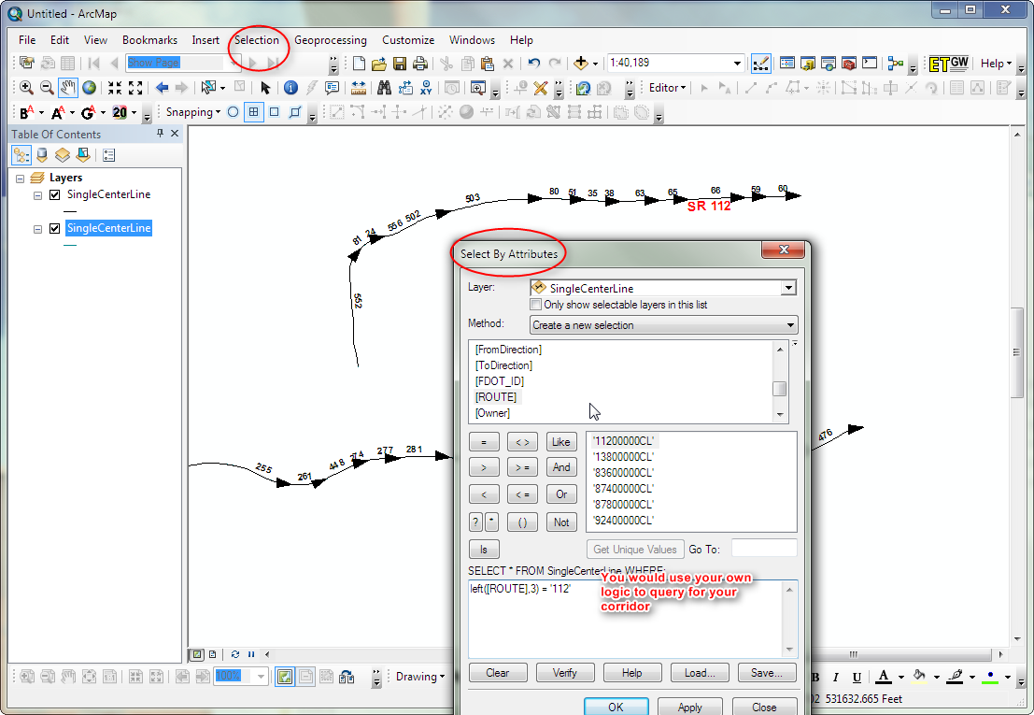Open the map scale dropdown
The height and width of the screenshot is (715, 1034).
(x=737, y=64)
